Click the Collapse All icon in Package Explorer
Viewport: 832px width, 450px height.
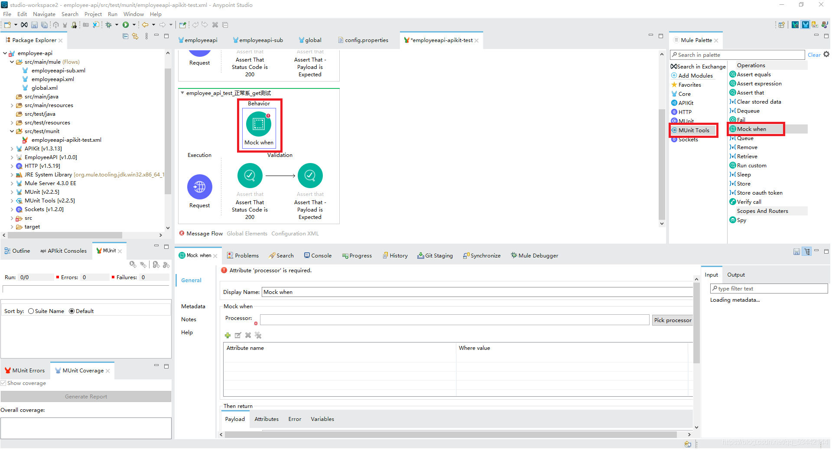[x=125, y=36]
